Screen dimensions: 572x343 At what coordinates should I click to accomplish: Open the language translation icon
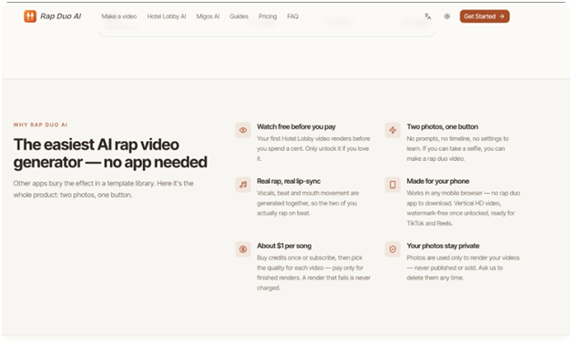pyautogui.click(x=427, y=16)
